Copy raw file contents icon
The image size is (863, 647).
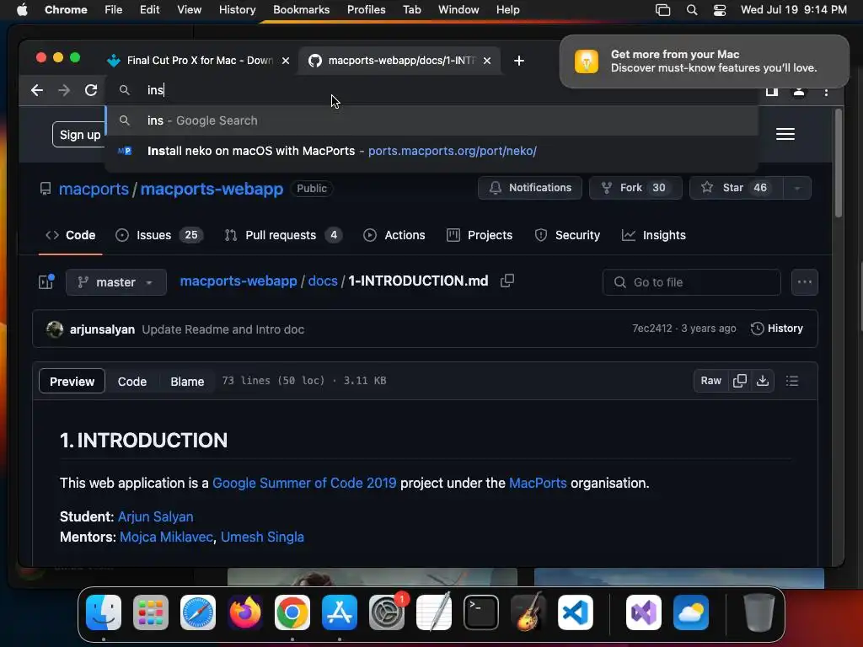[x=740, y=381]
